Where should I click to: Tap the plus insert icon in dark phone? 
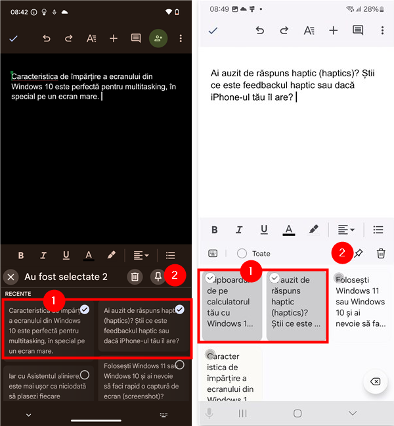point(114,39)
